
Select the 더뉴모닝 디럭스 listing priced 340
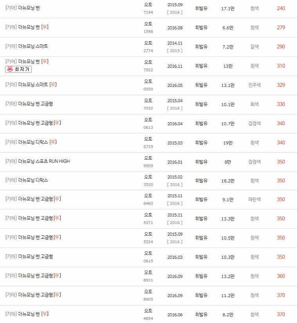(x=27, y=143)
